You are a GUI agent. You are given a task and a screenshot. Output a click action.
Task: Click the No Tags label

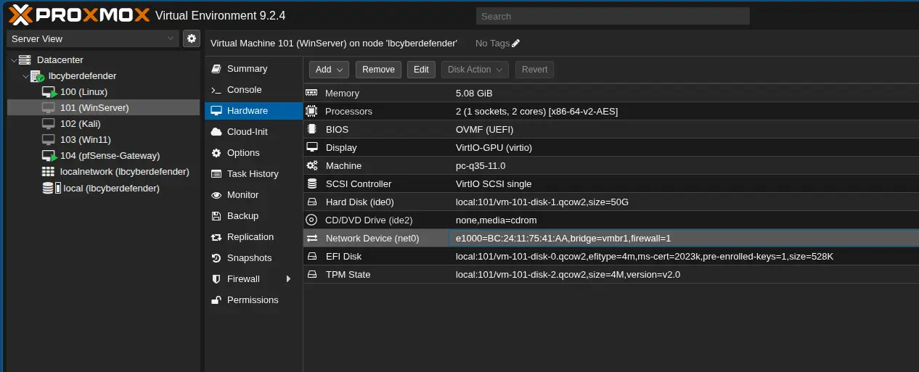[492, 44]
